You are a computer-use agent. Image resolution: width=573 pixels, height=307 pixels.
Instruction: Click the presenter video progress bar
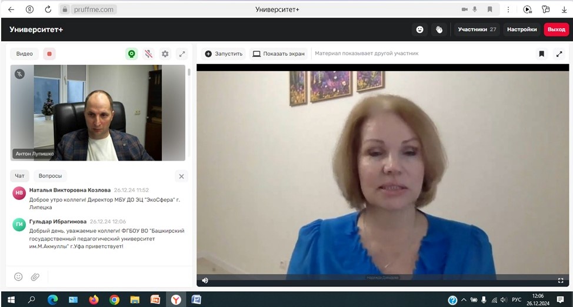tap(382, 275)
